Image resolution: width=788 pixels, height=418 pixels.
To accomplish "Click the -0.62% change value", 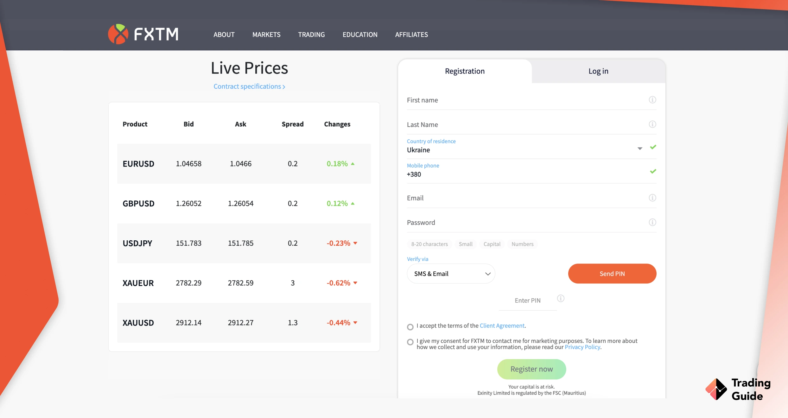I will pyautogui.click(x=339, y=283).
